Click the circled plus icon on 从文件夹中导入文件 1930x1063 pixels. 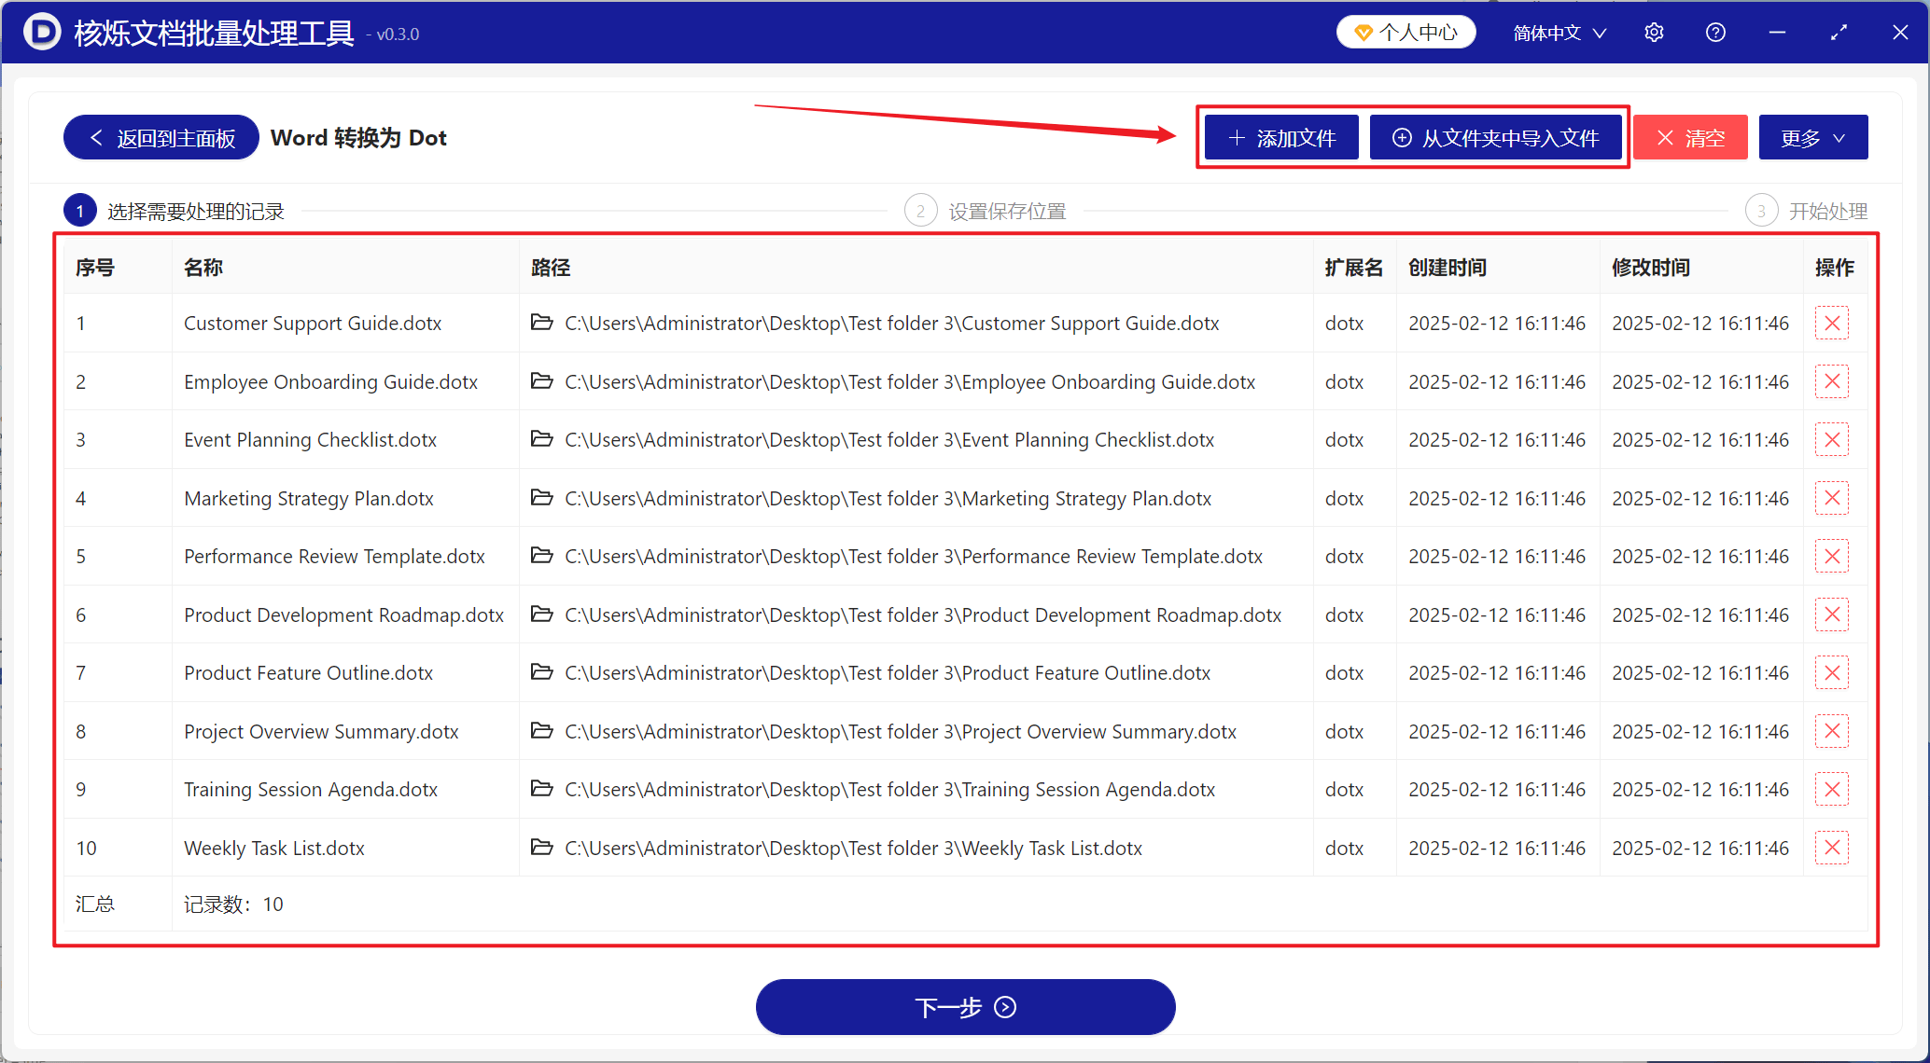1401,137
